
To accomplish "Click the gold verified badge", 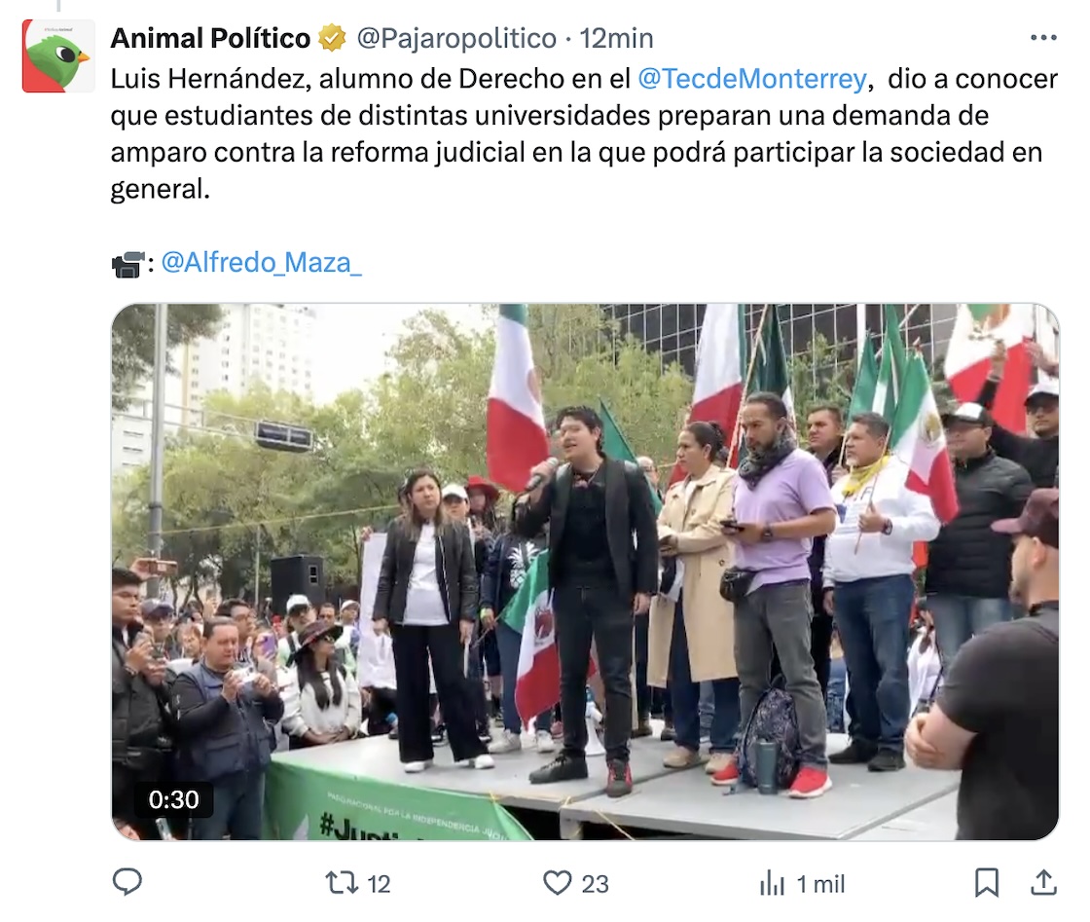I will point(332,38).
